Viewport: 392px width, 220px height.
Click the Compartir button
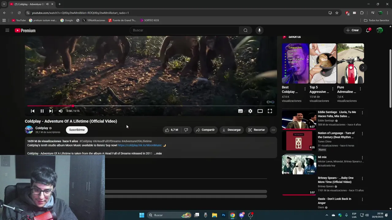[x=205, y=130]
